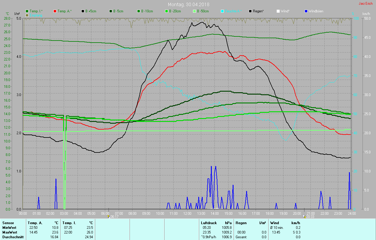Click the sunset marker at 20:33
Image resolution: width=376 pixels, height=240 pixels.
[x=304, y=216]
